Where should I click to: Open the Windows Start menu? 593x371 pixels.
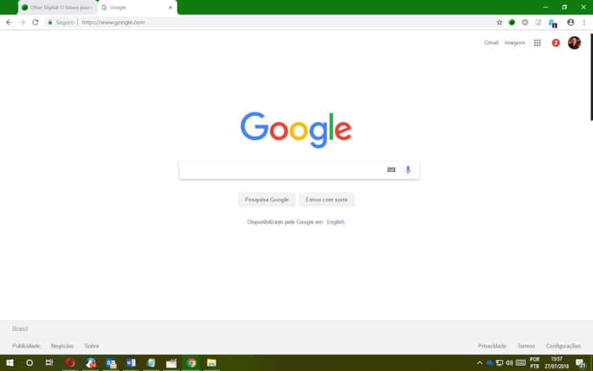pyautogui.click(x=10, y=363)
